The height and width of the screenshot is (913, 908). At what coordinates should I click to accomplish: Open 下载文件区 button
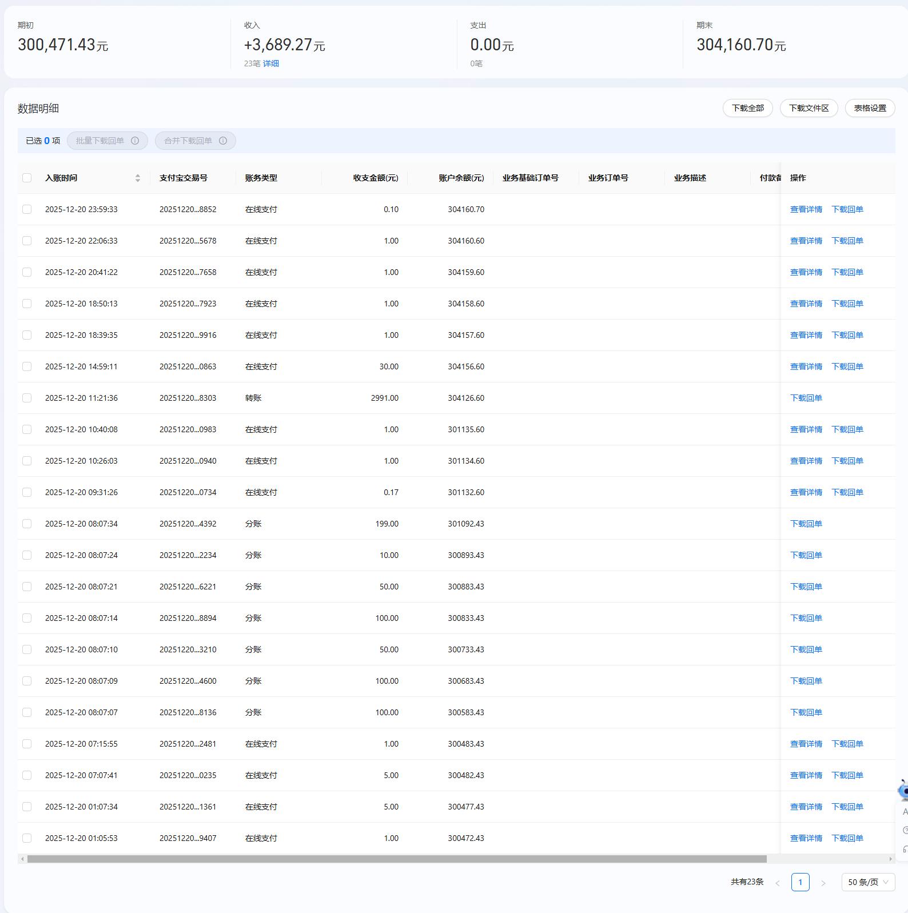809,108
